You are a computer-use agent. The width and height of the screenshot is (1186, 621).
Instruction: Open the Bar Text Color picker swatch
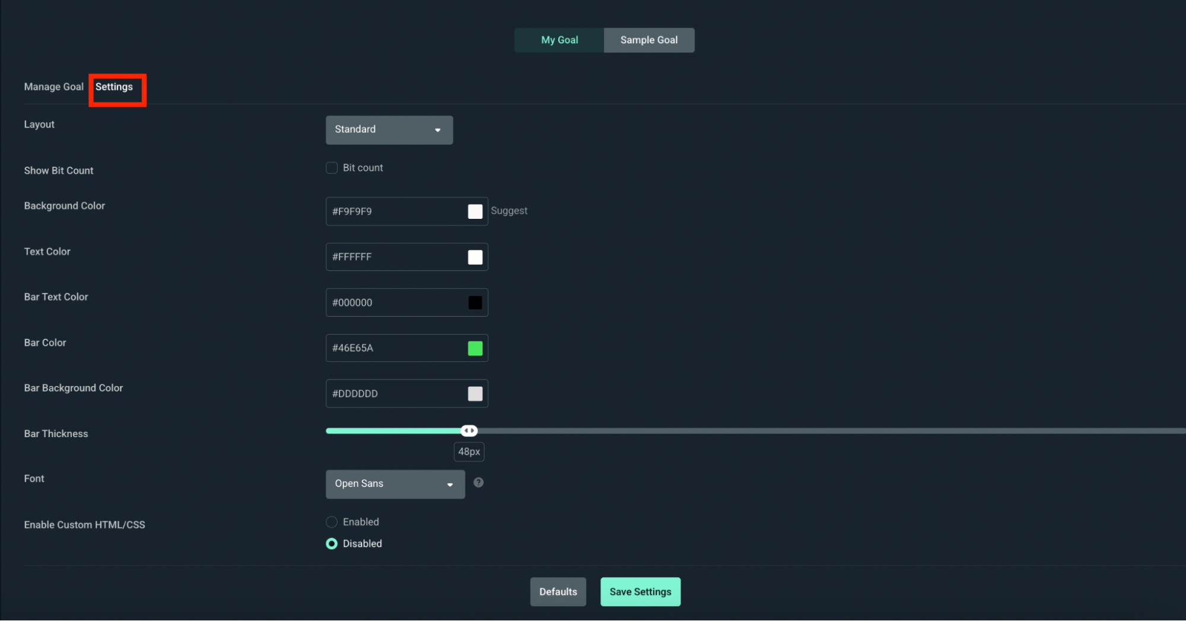pyautogui.click(x=475, y=302)
